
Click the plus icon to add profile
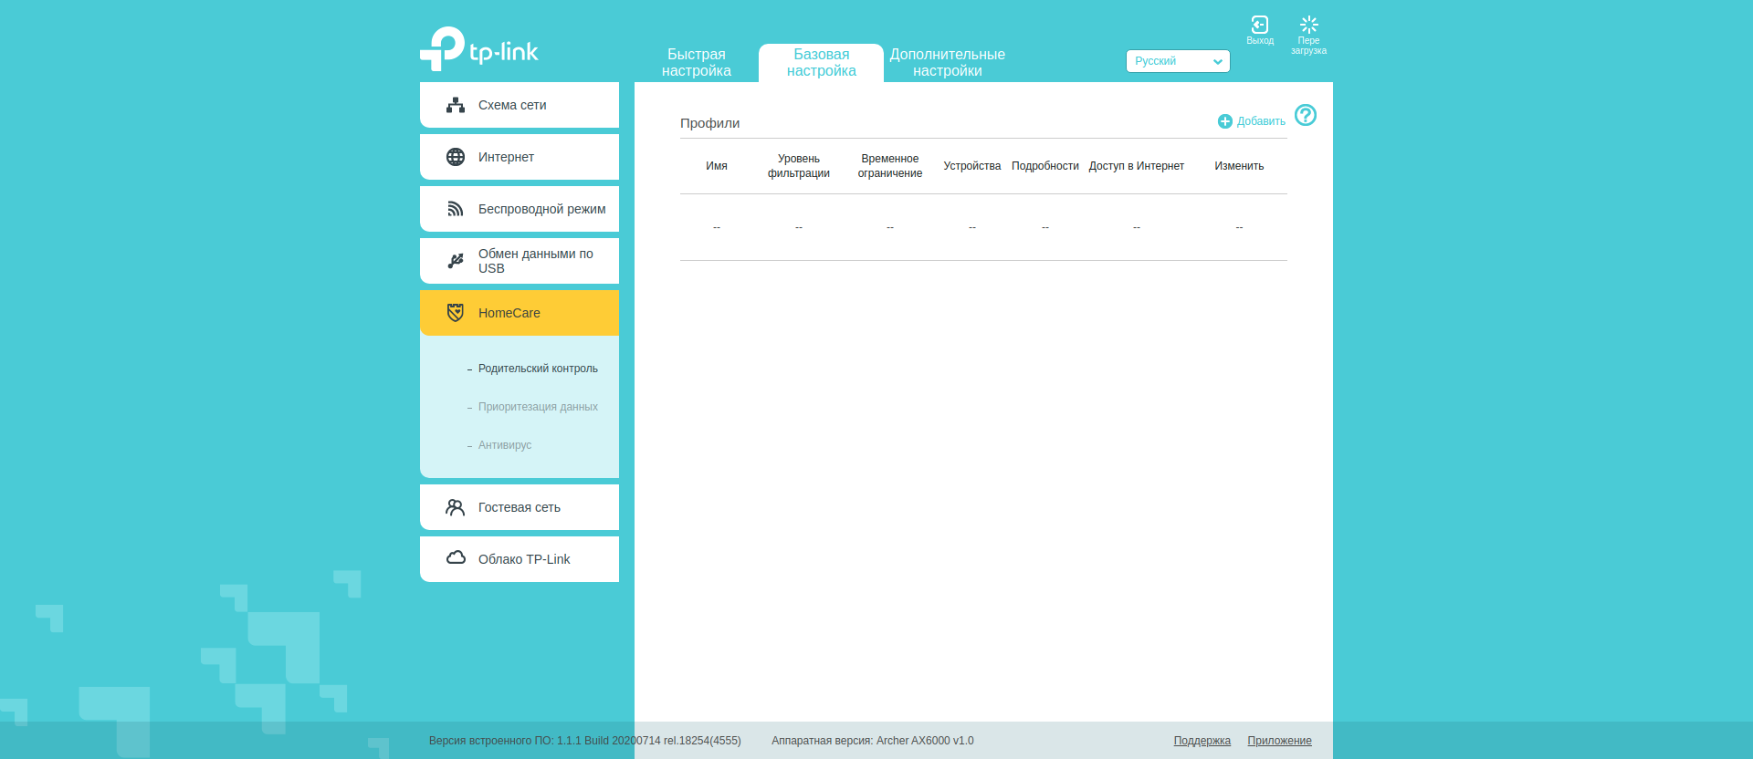(1225, 121)
